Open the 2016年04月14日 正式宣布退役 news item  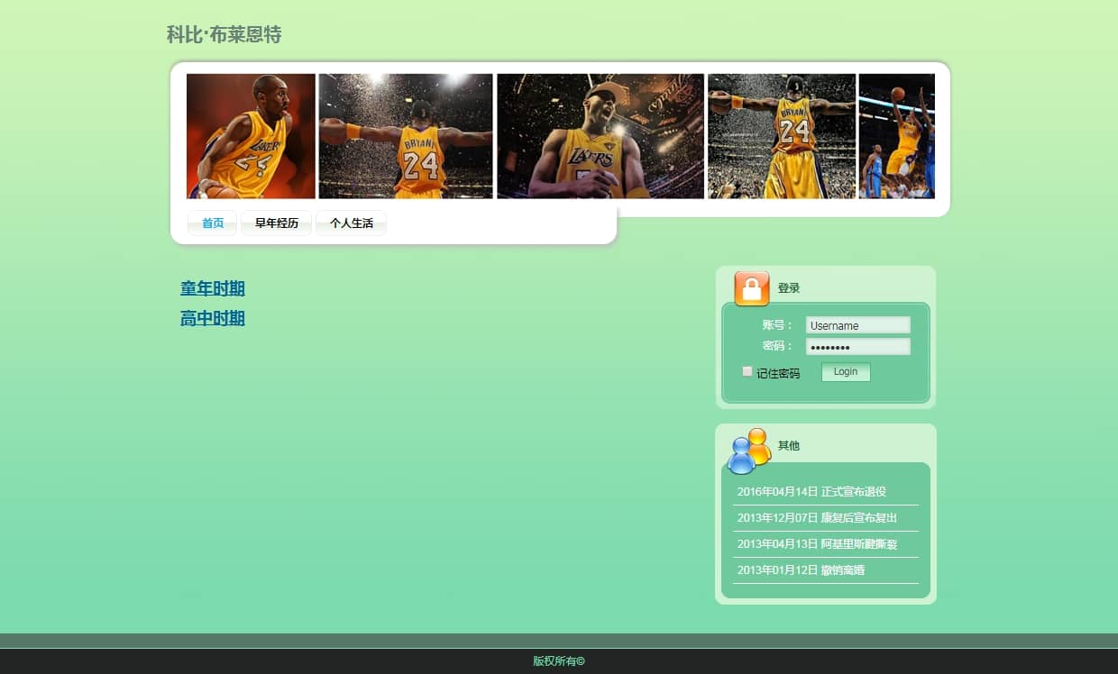coord(811,492)
